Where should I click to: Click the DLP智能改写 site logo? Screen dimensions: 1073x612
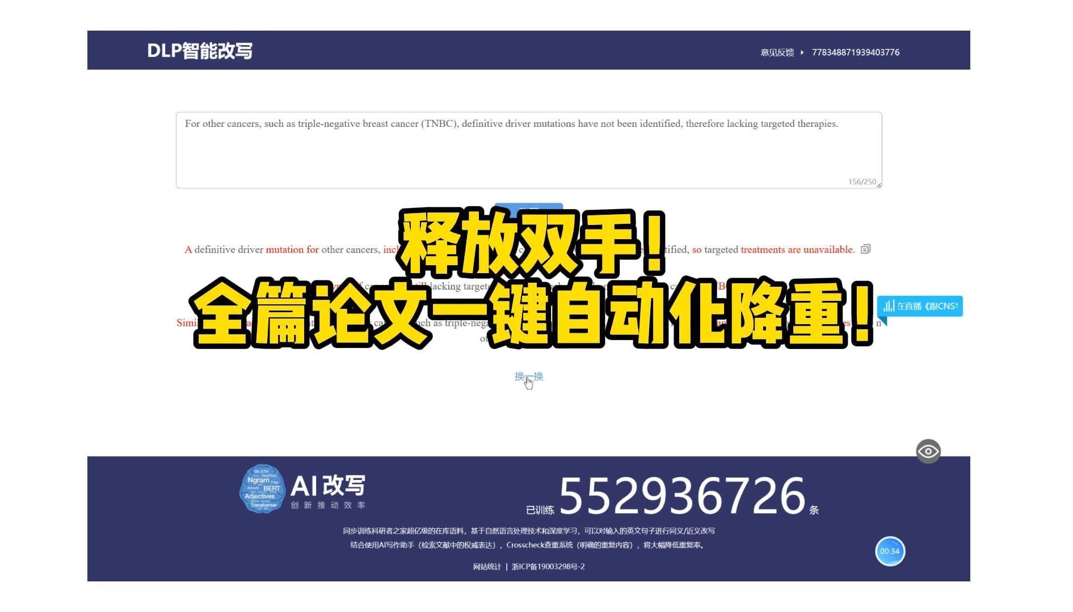click(200, 51)
